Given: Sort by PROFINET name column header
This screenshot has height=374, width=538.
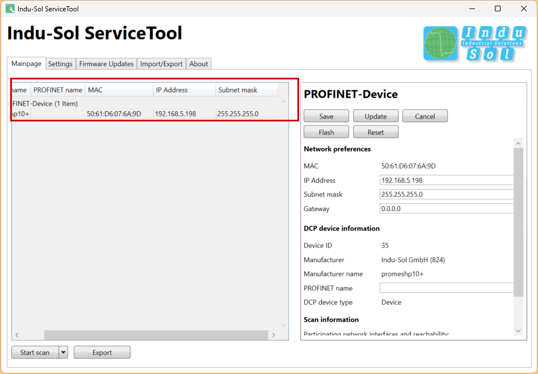Looking at the screenshot, I should (58, 90).
